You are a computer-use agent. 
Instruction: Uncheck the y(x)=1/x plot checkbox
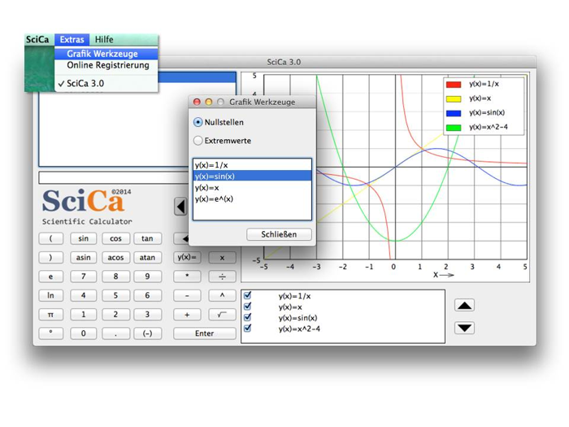(248, 296)
